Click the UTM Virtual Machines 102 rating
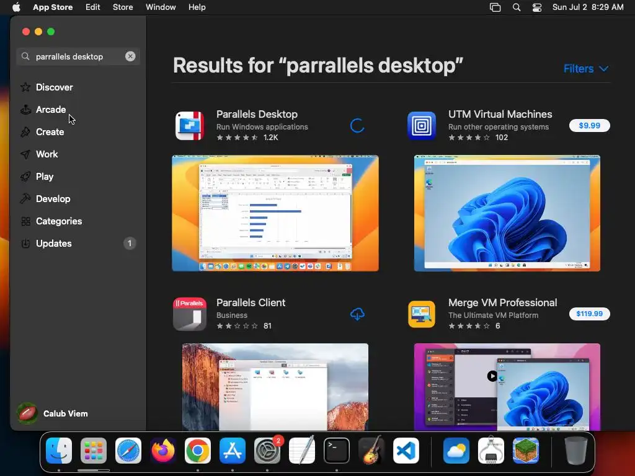 pos(478,137)
